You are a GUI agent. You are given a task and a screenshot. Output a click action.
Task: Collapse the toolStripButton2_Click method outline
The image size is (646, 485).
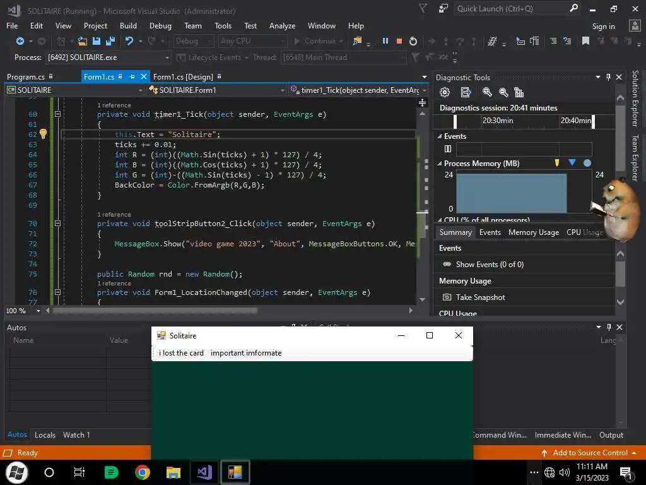(57, 224)
